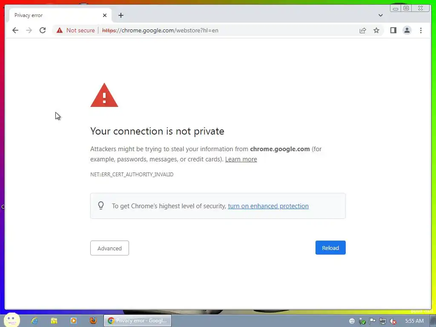Viewport: 436px width, 327px height.
Task: Launch Firefox from the taskbar
Action: click(x=93, y=320)
